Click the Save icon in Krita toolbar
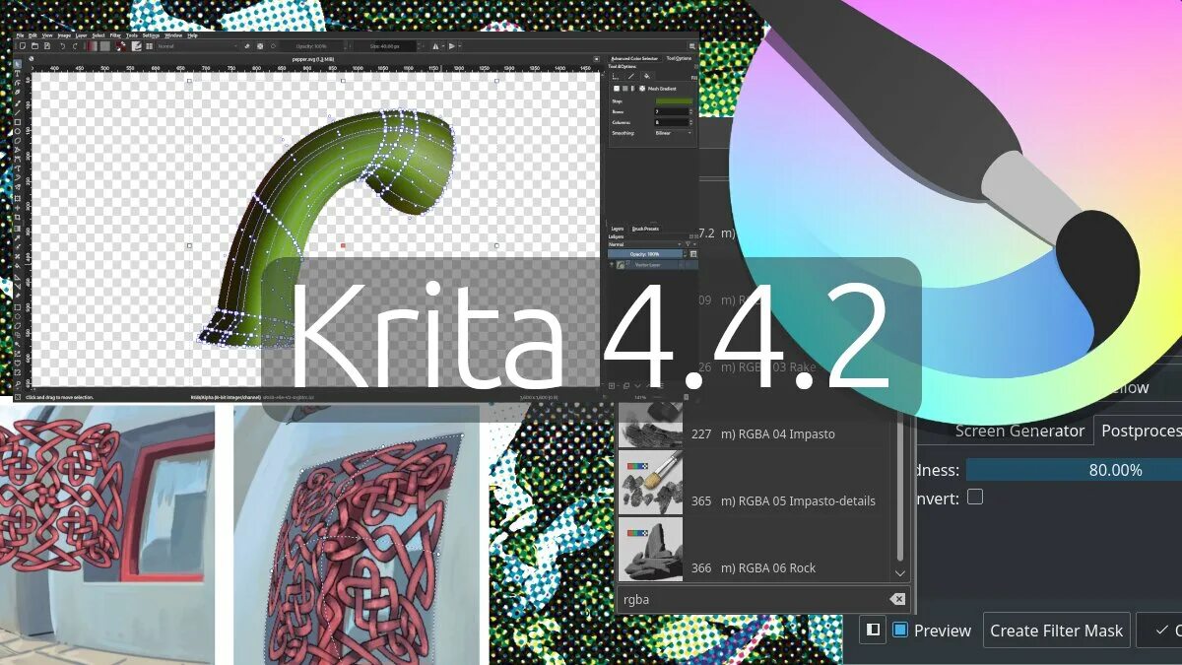The image size is (1182, 665). (x=46, y=46)
